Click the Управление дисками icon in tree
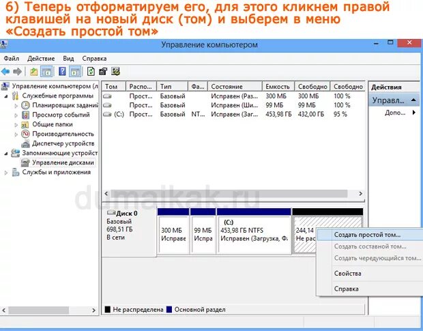423x331 pixels. 25,162
